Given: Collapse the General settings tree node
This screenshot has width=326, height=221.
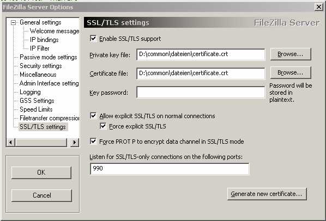Looking at the screenshot, I should click(13, 22).
